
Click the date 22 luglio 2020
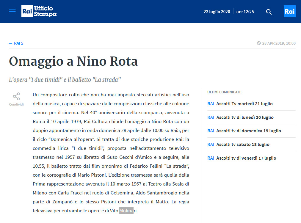coord(217,12)
